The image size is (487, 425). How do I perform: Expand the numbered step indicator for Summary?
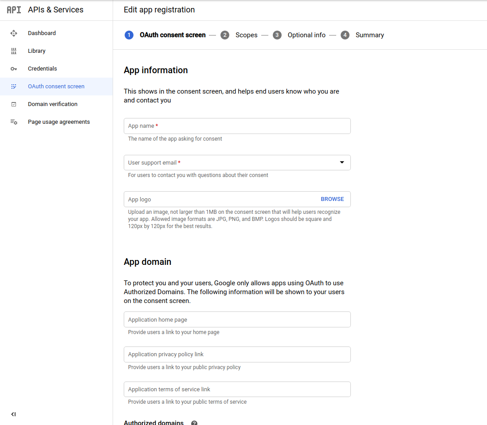345,35
